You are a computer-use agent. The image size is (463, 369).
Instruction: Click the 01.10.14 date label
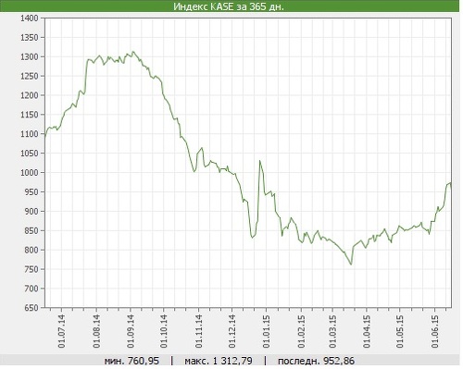(x=164, y=331)
